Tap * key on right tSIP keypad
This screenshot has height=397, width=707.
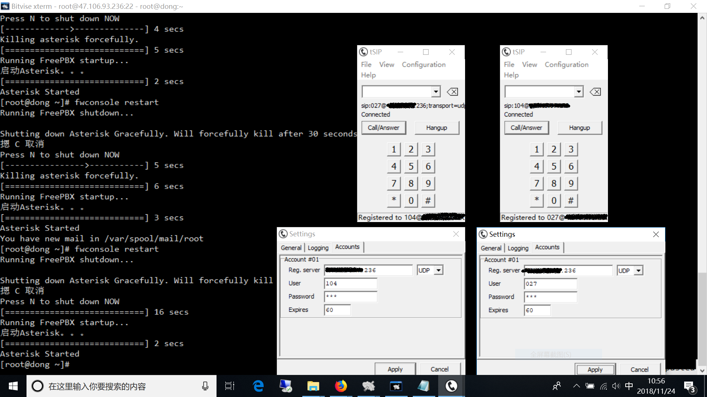coord(537,200)
